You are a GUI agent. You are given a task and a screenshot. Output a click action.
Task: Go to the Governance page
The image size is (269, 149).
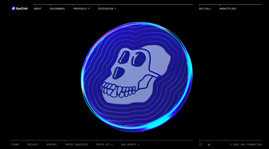pos(57,8)
